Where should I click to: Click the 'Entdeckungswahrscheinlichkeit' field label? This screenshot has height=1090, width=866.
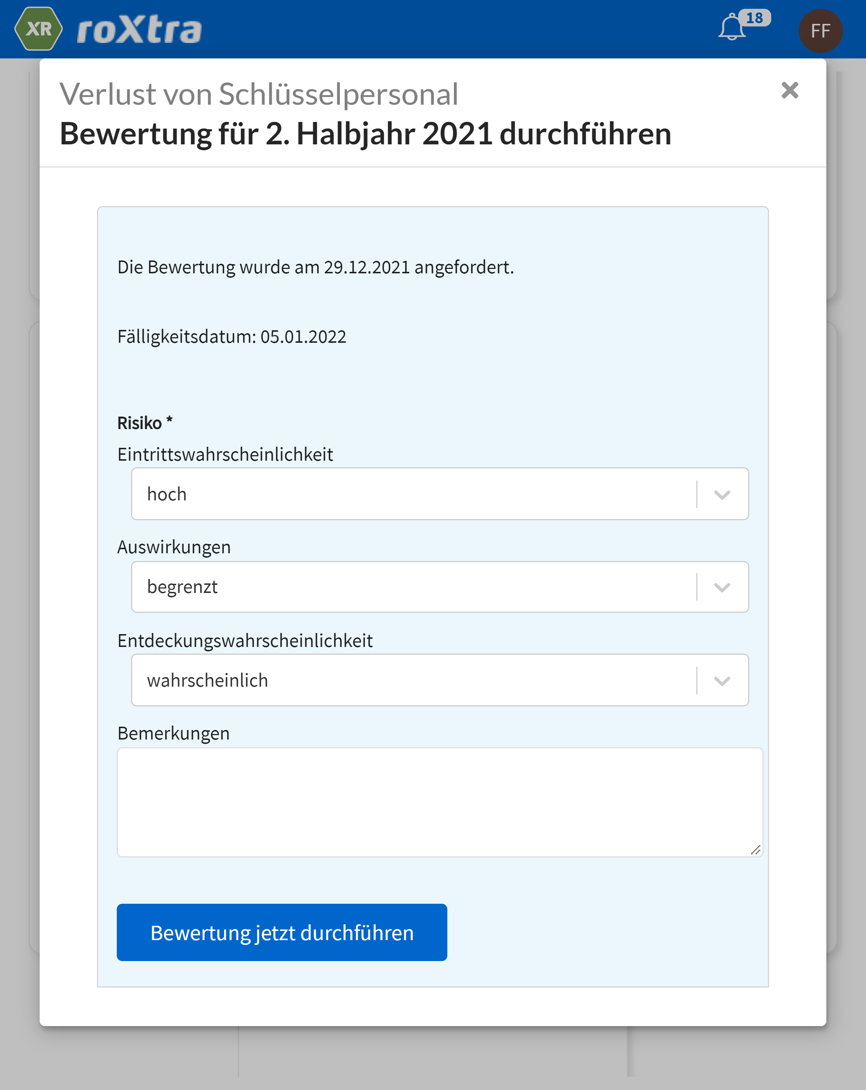[245, 641]
